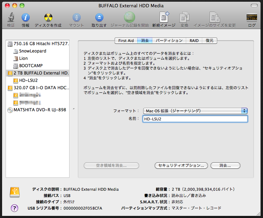Open the Restore (復元) tab
The image size is (263, 218).
(210, 41)
